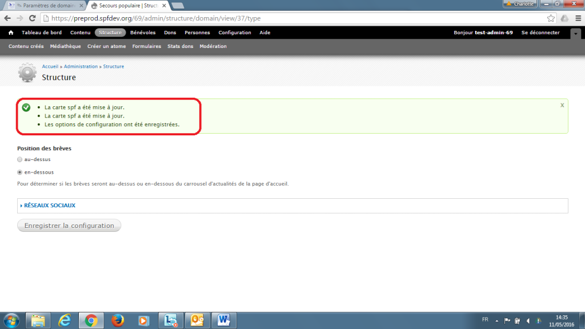This screenshot has width=585, height=329.
Task: Click Google Drive extension icon
Action: [x=564, y=18]
